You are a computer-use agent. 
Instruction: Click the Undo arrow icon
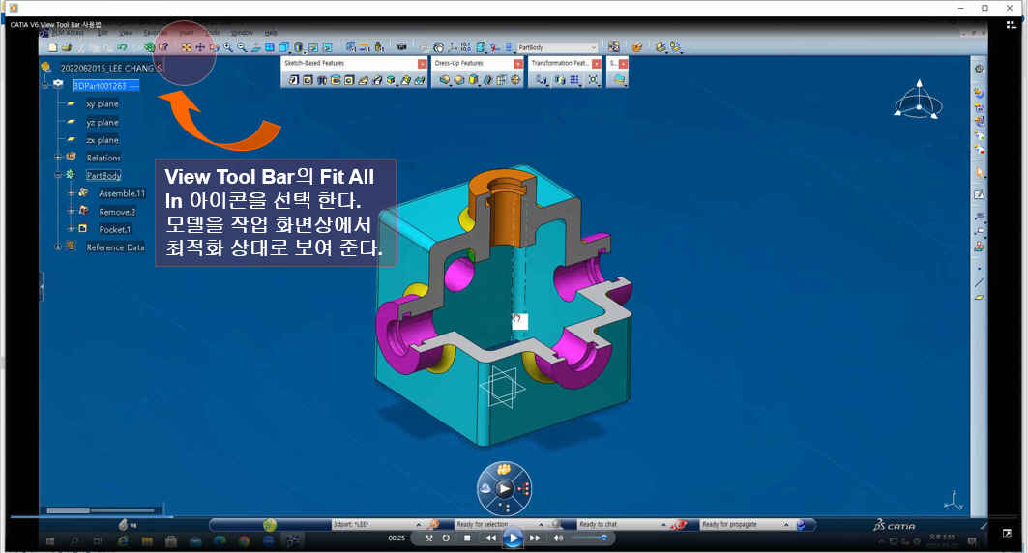tap(122, 46)
